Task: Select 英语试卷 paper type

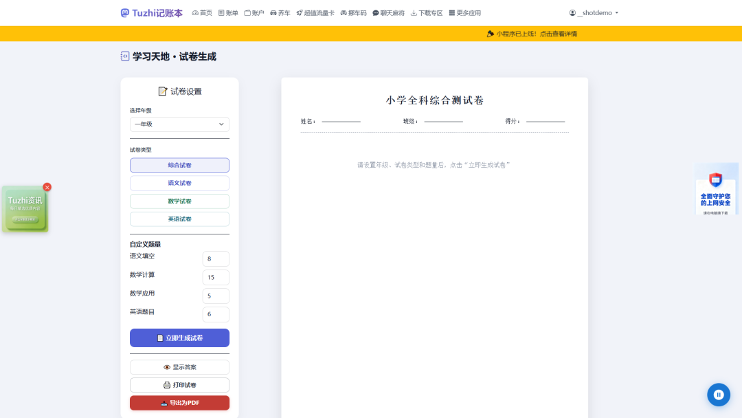Action: click(179, 219)
